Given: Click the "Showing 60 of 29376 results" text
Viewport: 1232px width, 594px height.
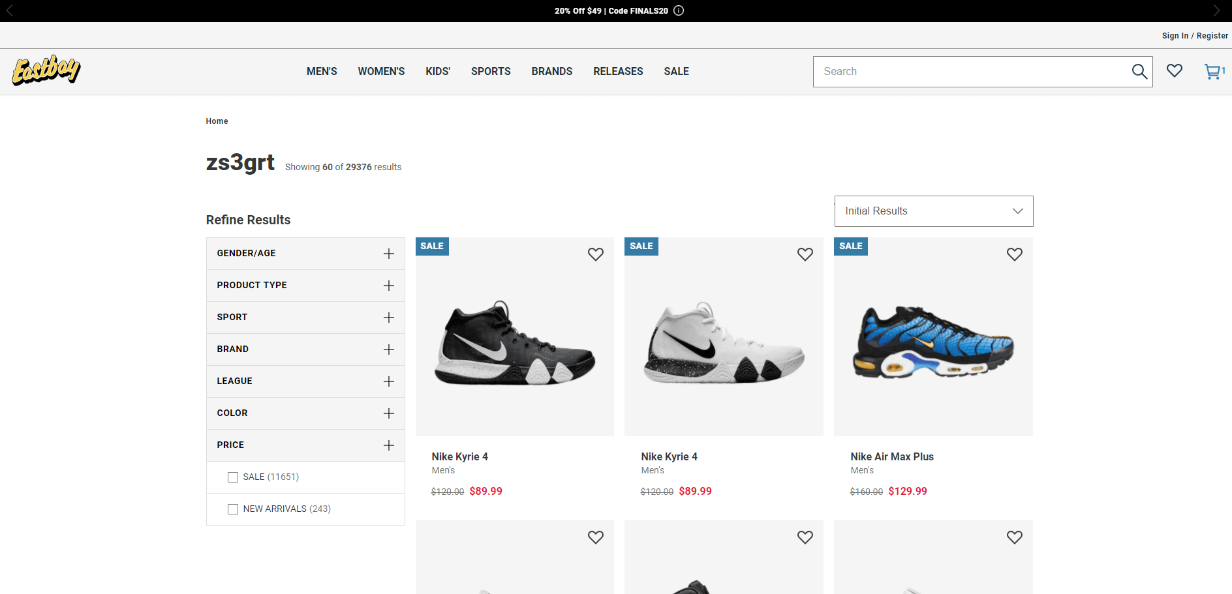Looking at the screenshot, I should [343, 167].
